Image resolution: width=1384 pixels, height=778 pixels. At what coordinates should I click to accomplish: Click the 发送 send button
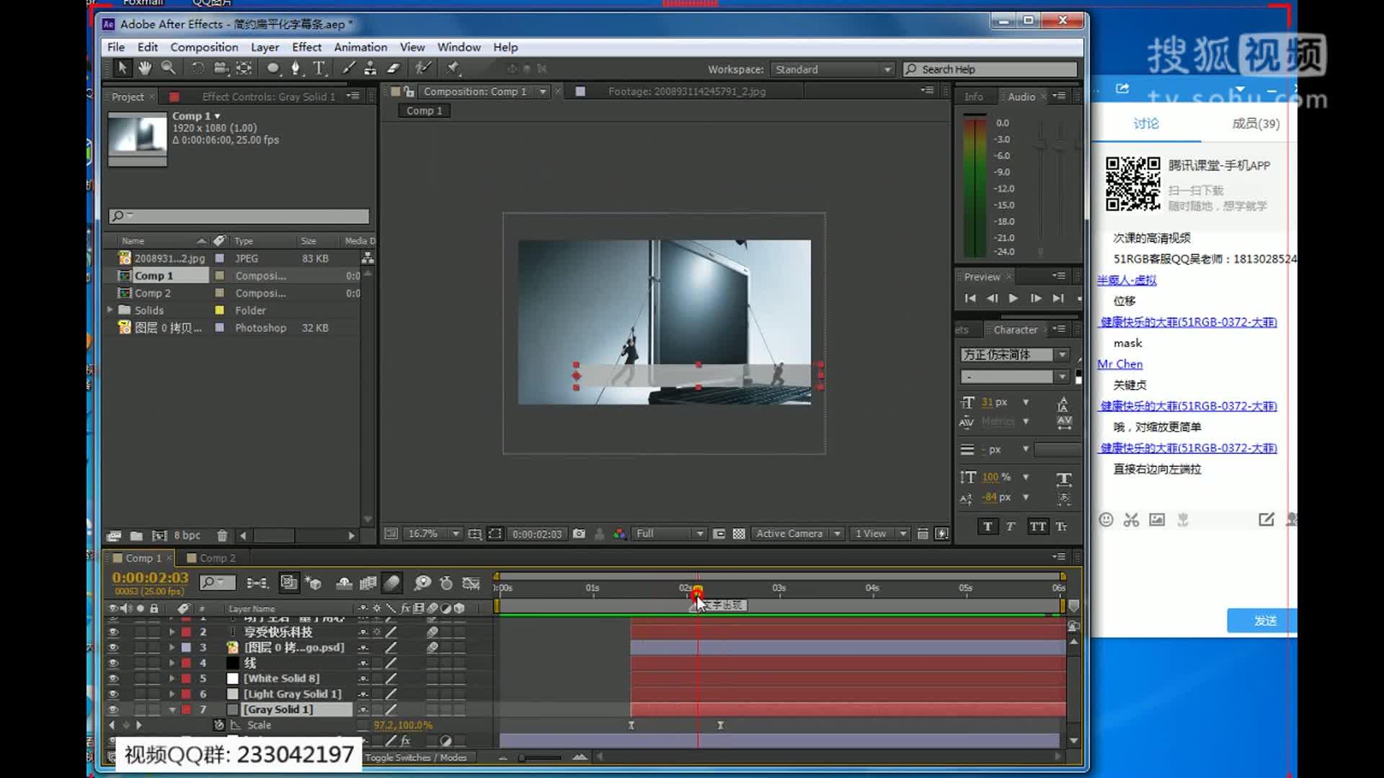point(1264,621)
